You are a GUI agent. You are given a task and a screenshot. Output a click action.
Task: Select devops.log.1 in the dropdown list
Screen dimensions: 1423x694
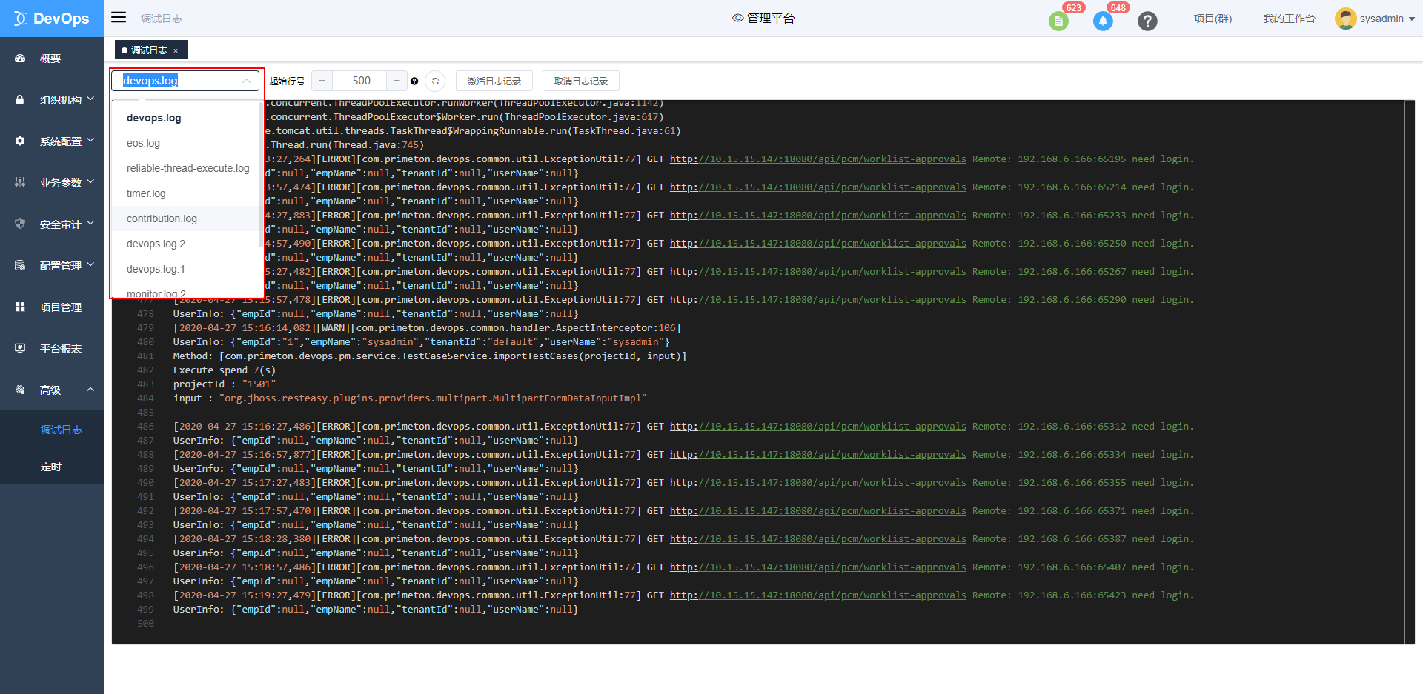pyautogui.click(x=185, y=269)
